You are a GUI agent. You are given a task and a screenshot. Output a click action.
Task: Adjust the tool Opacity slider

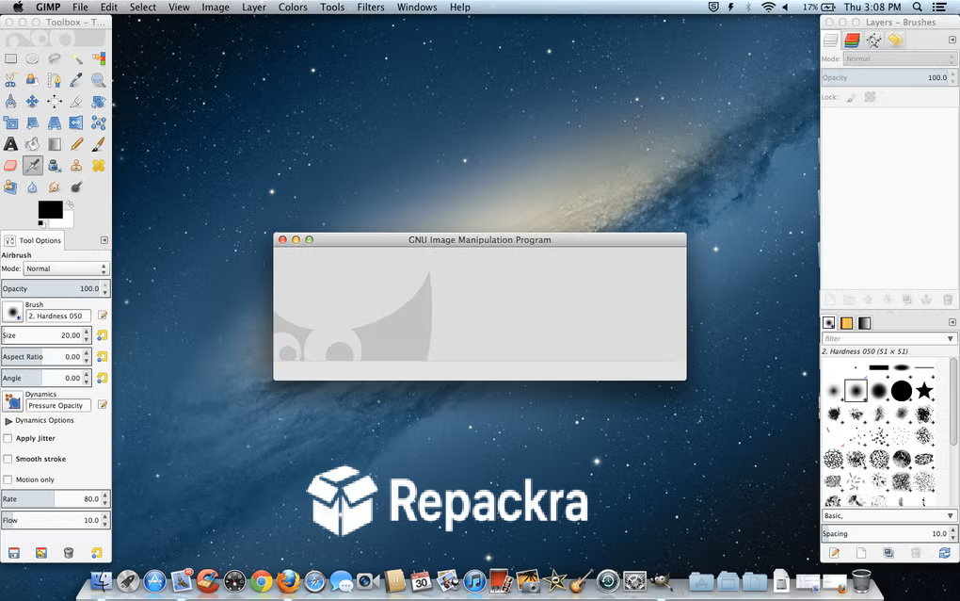pyautogui.click(x=52, y=288)
